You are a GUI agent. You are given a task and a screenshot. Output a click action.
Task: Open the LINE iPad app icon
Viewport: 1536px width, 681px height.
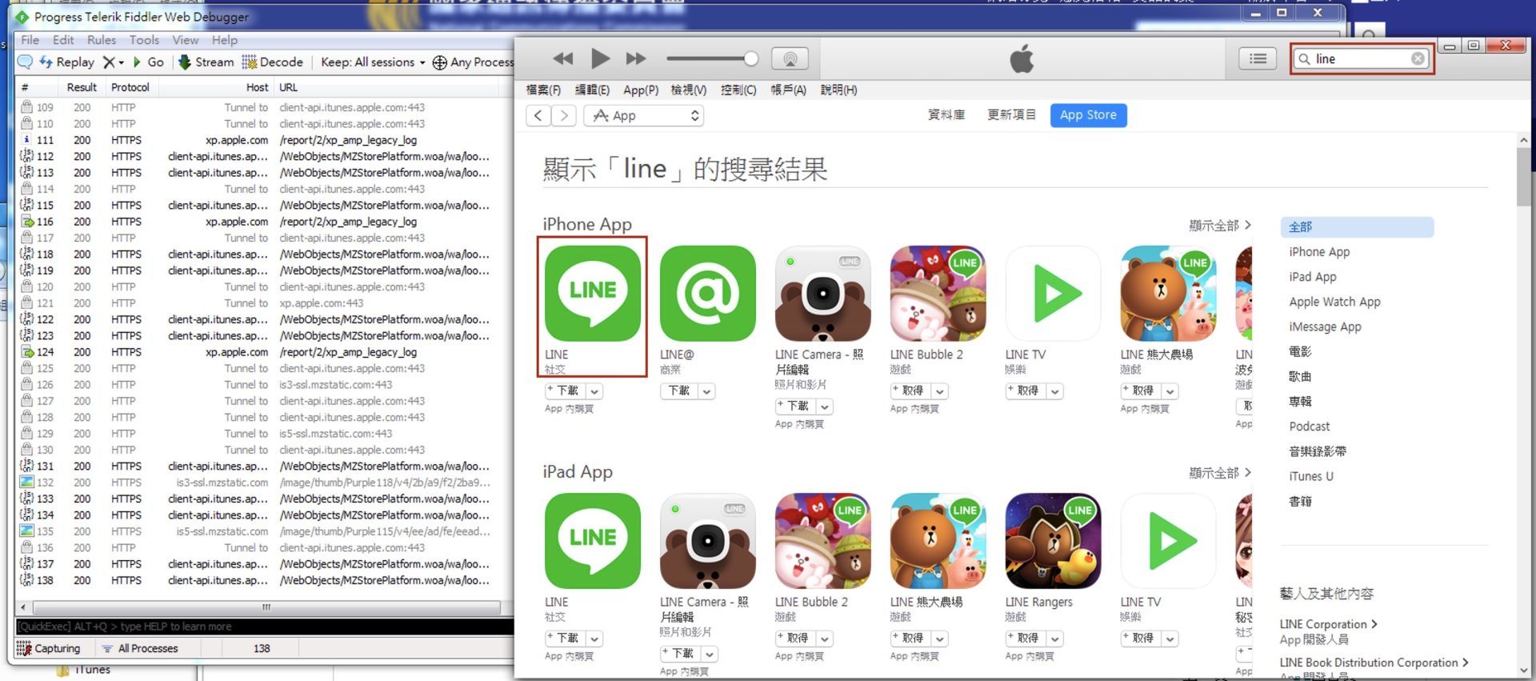pyautogui.click(x=592, y=540)
